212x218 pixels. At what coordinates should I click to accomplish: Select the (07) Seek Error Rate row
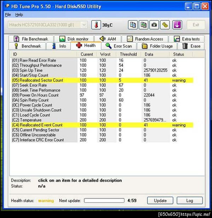click(x=102, y=85)
